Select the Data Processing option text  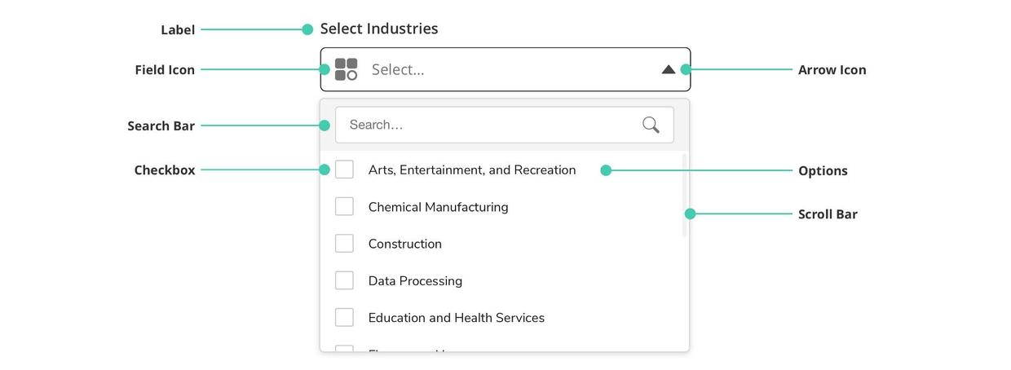(x=415, y=281)
